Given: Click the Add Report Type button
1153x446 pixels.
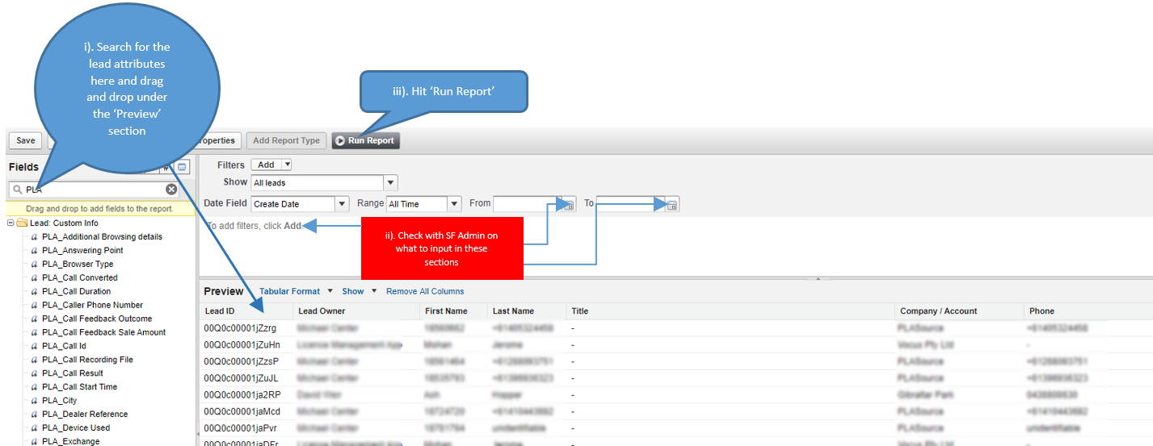Looking at the screenshot, I should pos(286,140).
